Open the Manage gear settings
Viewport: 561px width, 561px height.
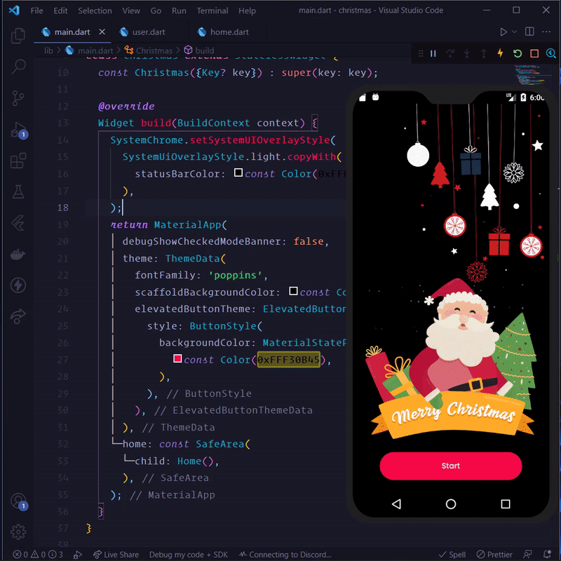(x=18, y=532)
